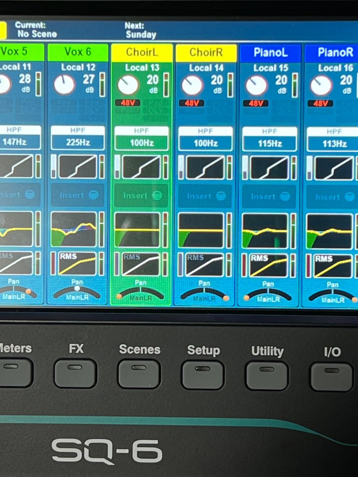Adjust the Pan control on Vox 6
Image resolution: width=358 pixels, height=477 pixels.
(77, 291)
